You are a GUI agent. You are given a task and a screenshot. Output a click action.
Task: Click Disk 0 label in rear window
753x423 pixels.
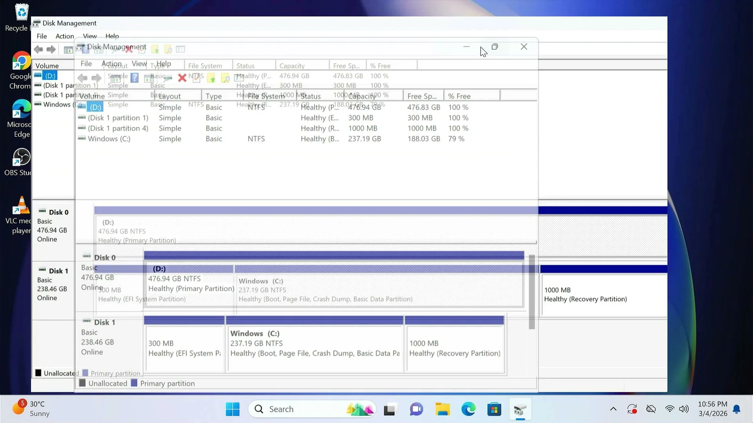click(58, 212)
